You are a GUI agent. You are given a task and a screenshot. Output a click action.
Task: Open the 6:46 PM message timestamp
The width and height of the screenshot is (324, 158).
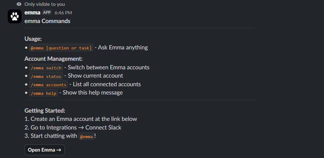click(x=63, y=13)
